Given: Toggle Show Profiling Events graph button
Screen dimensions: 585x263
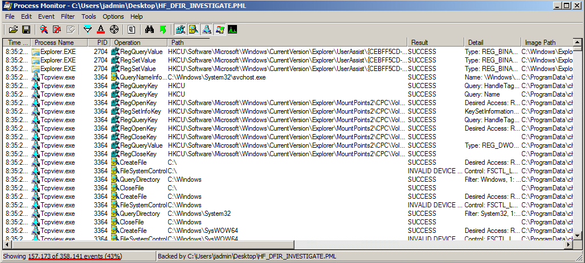Looking at the screenshot, I should point(232,30).
